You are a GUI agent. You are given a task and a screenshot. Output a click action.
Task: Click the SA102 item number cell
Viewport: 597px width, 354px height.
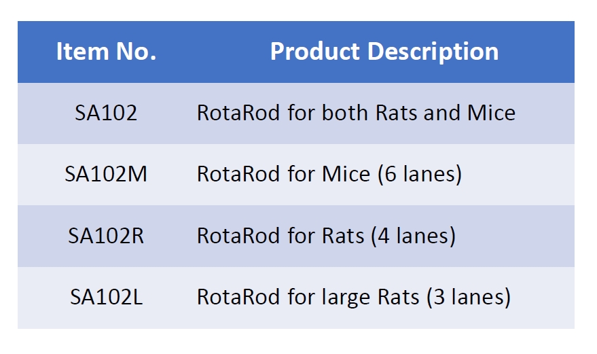coord(106,113)
